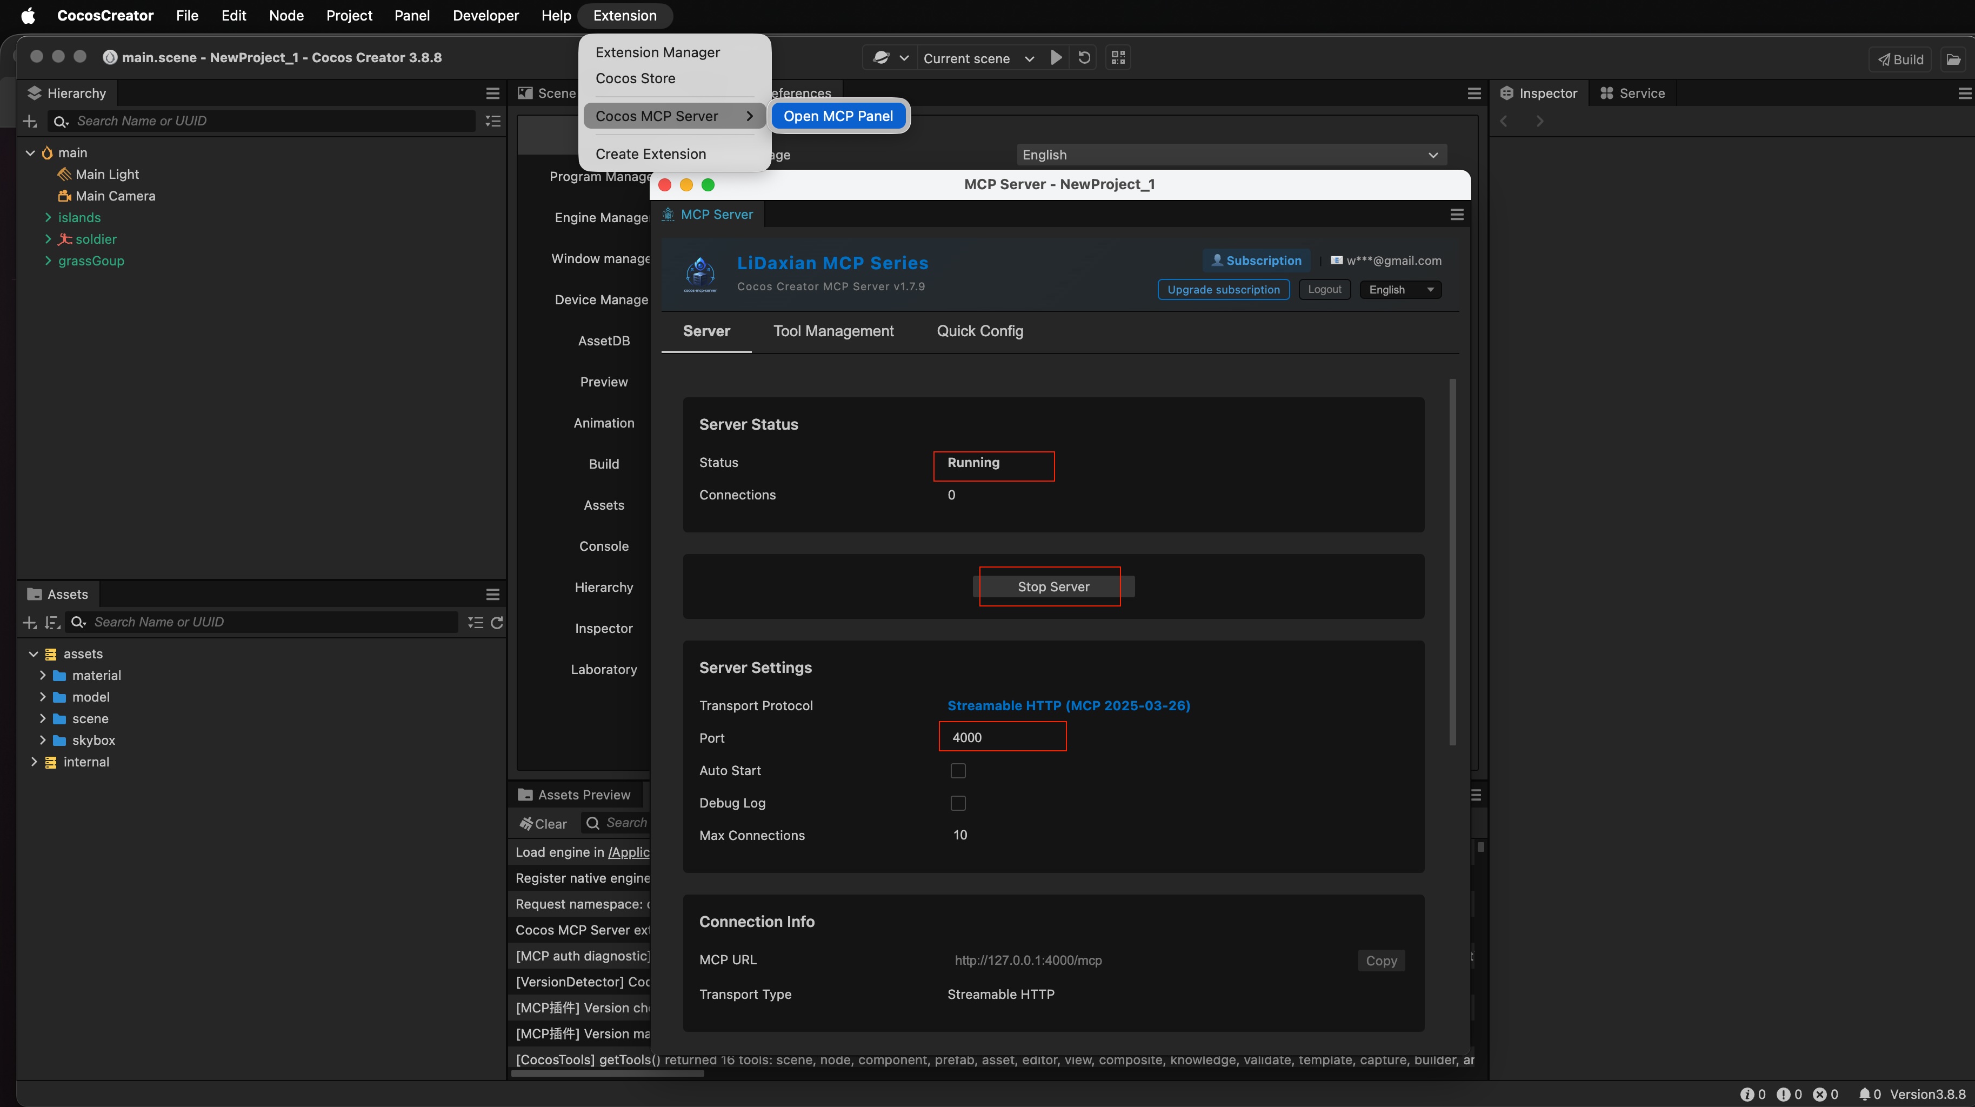Open the AssetDB preferences section
This screenshot has width=1975, height=1107.
tap(603, 341)
